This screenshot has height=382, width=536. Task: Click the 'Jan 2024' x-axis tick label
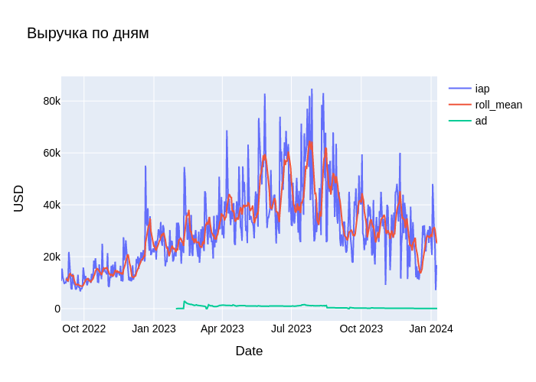(x=431, y=329)
